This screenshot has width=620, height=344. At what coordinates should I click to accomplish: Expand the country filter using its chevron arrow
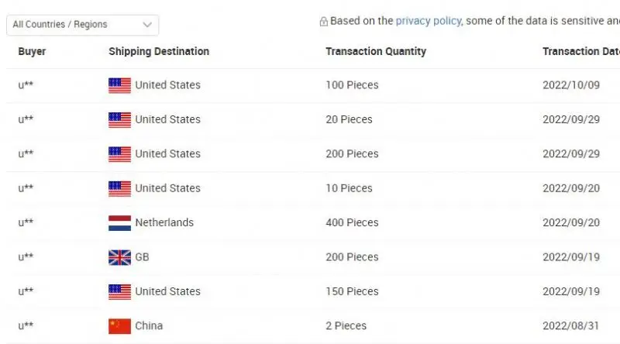[x=147, y=25]
